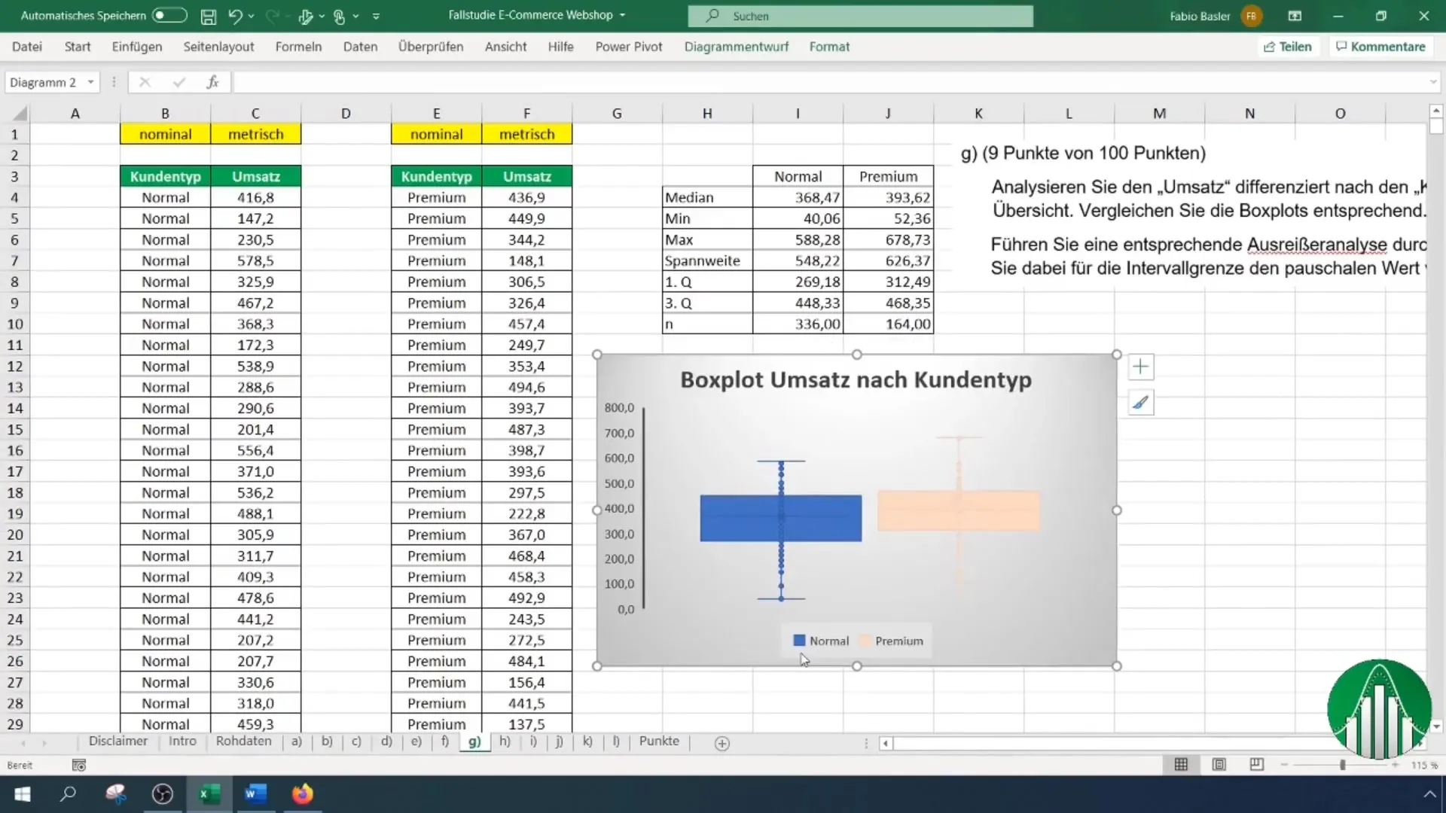Open the file name Fallstudie E-Commerce Webshop dropdown
Viewport: 1446px width, 813px height.
[623, 15]
